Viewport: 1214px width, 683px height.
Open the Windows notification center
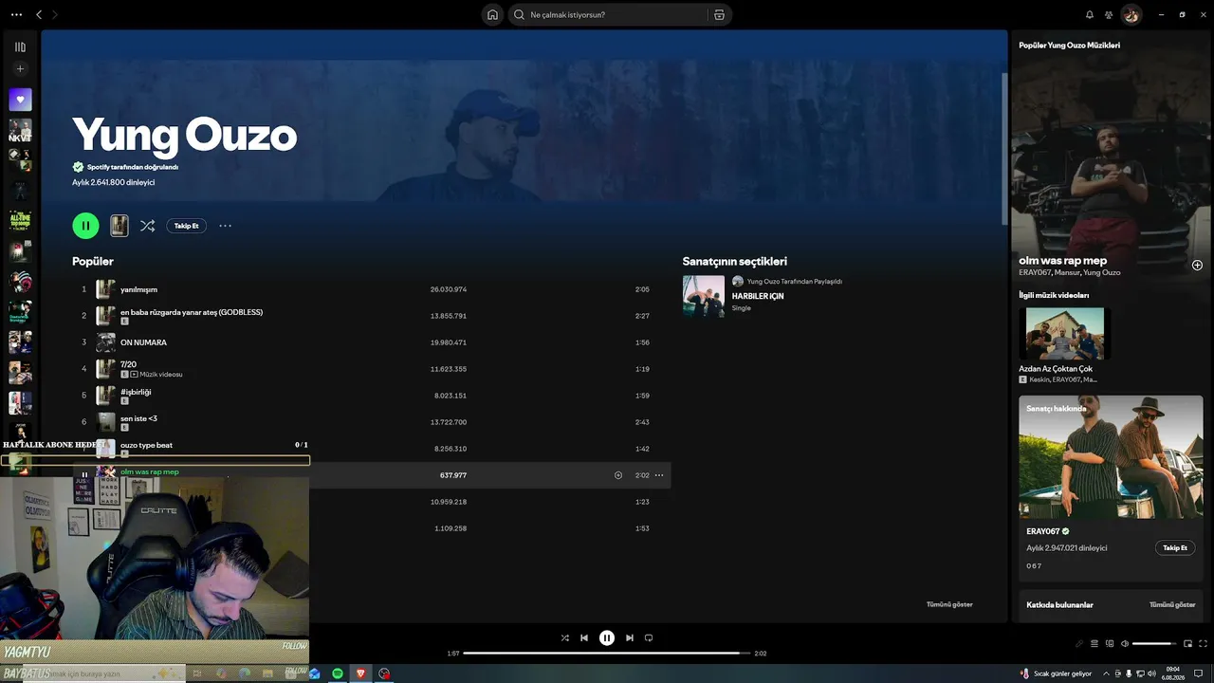[1198, 674]
